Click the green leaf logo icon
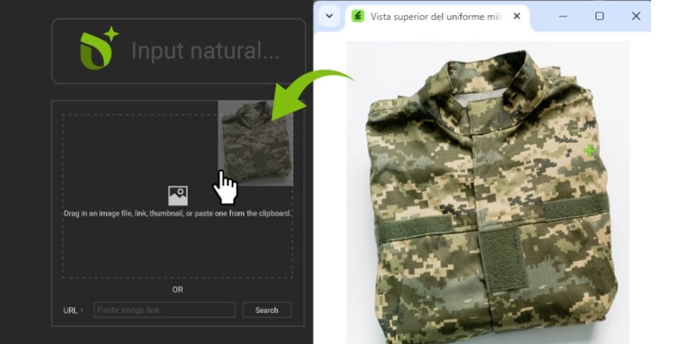 (x=98, y=50)
